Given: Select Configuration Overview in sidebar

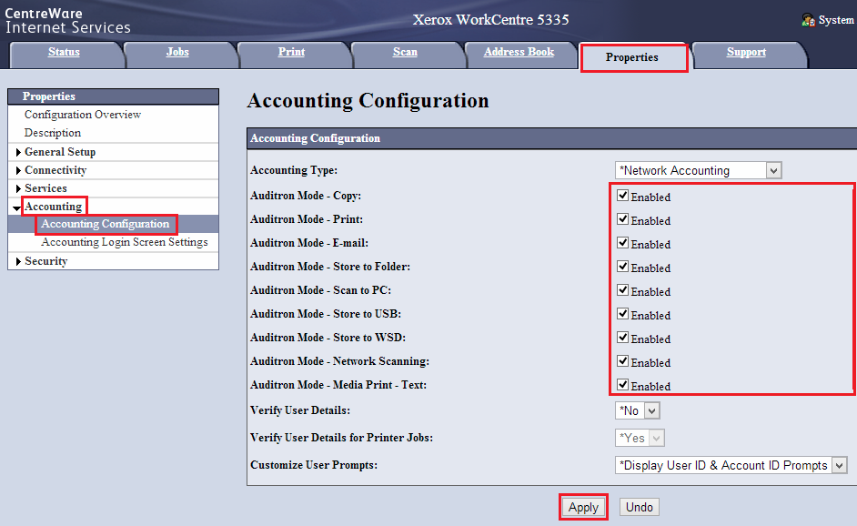Looking at the screenshot, I should [83, 115].
